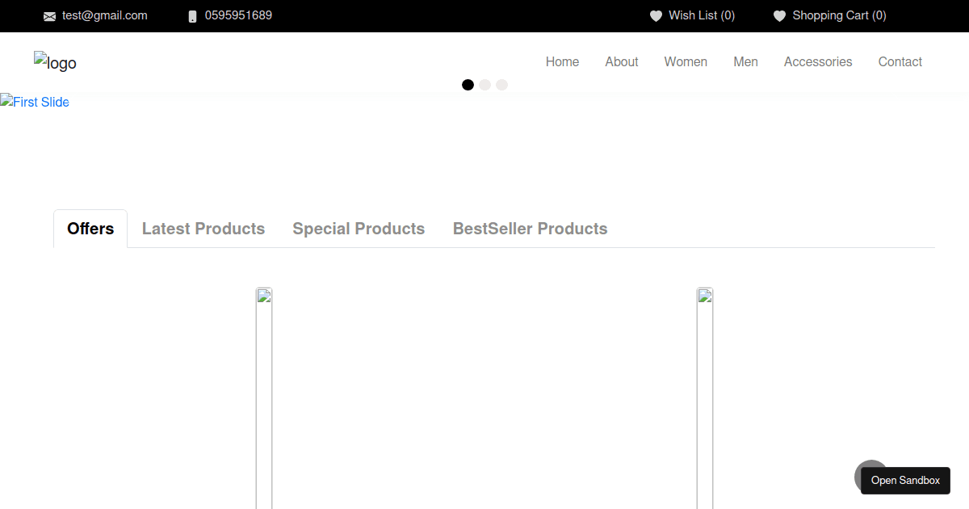Image resolution: width=969 pixels, height=509 pixels.
Task: Click the logo image in the header
Action: pyautogui.click(x=55, y=62)
